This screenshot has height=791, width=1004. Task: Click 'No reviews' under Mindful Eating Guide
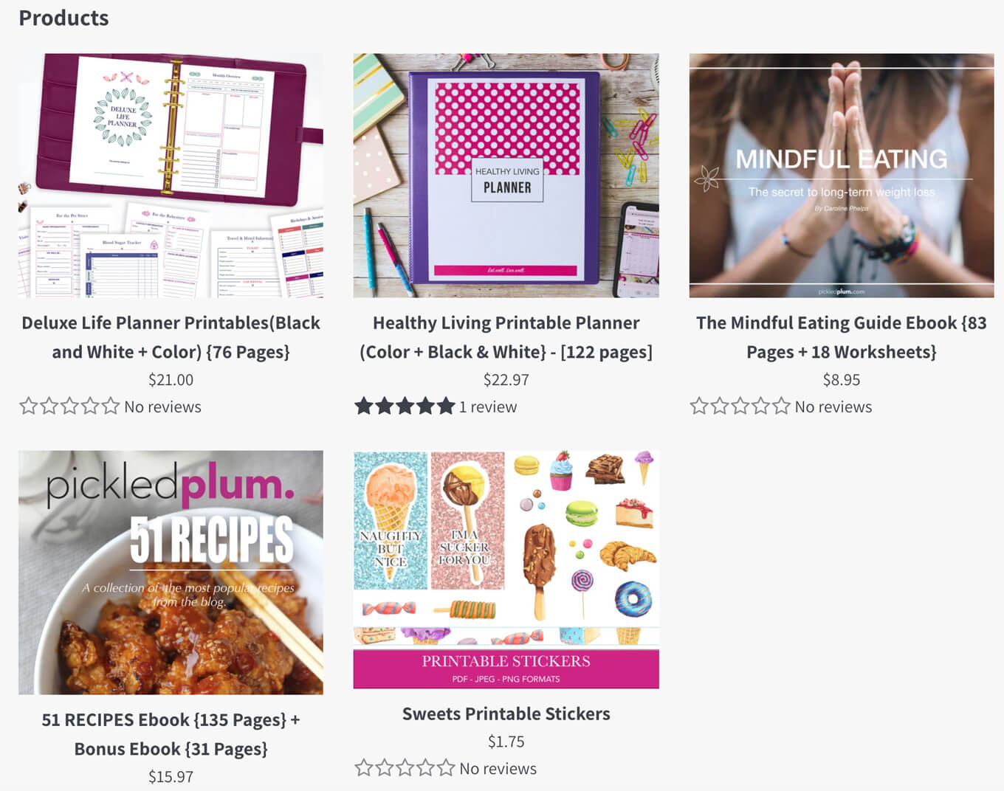coord(833,407)
